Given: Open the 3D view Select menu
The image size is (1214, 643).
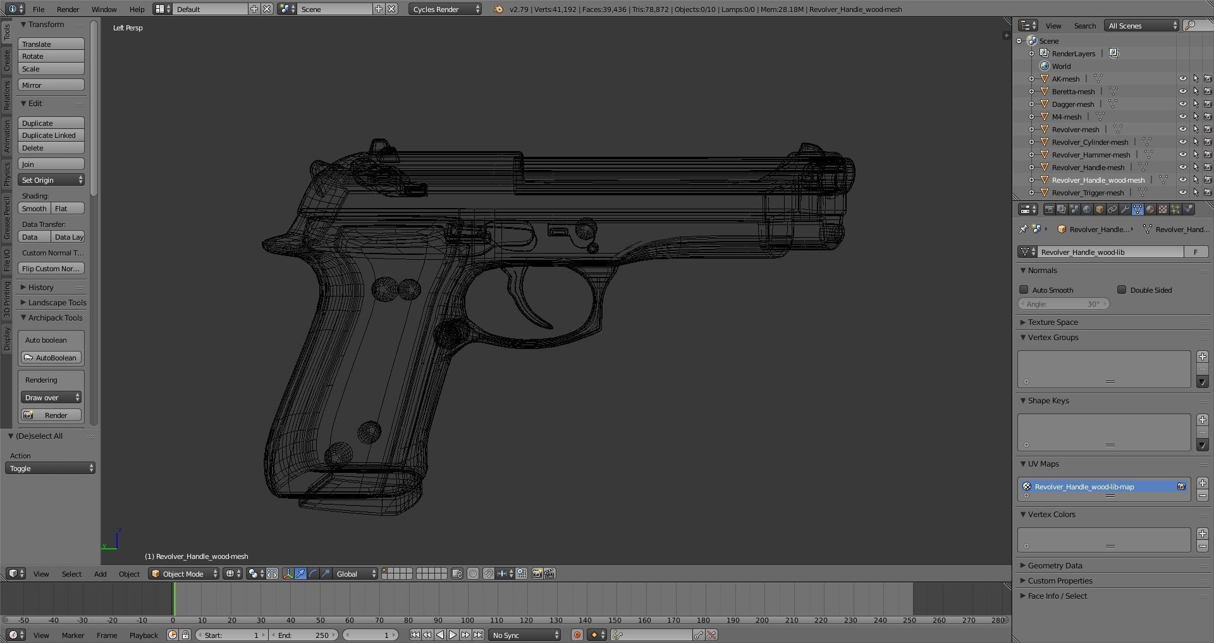Looking at the screenshot, I should pos(71,573).
